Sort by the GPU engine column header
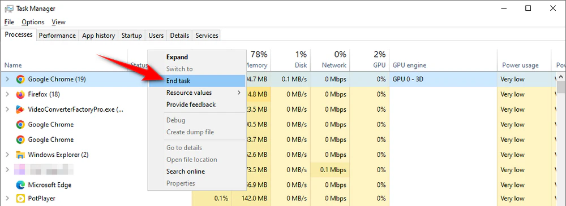This screenshot has width=566, height=206. coord(443,60)
